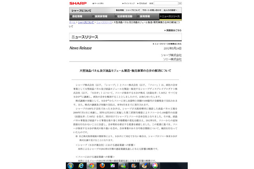Click シャープについて breadcrumb link
254x169 pixels.
[86, 22]
